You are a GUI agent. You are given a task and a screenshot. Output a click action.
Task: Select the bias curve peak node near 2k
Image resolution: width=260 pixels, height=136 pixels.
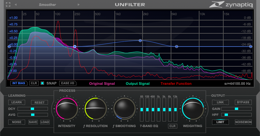pos(140,41)
